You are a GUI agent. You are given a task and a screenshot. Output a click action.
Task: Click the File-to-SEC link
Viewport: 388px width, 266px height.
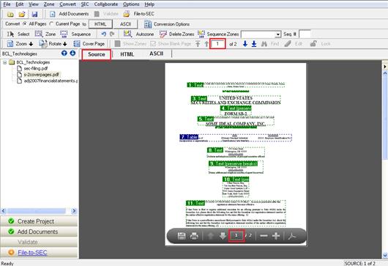32,252
